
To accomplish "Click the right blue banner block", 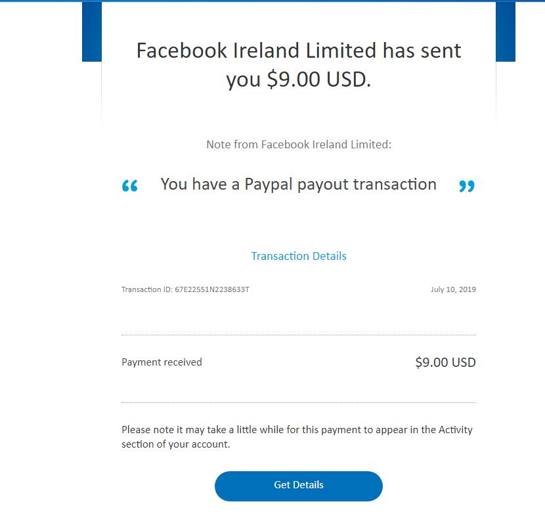I will tap(506, 32).
